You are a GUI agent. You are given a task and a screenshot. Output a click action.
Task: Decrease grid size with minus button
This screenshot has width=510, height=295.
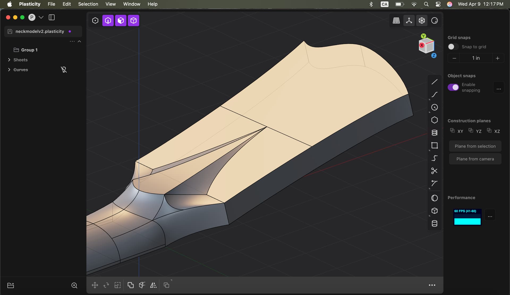pos(454,58)
